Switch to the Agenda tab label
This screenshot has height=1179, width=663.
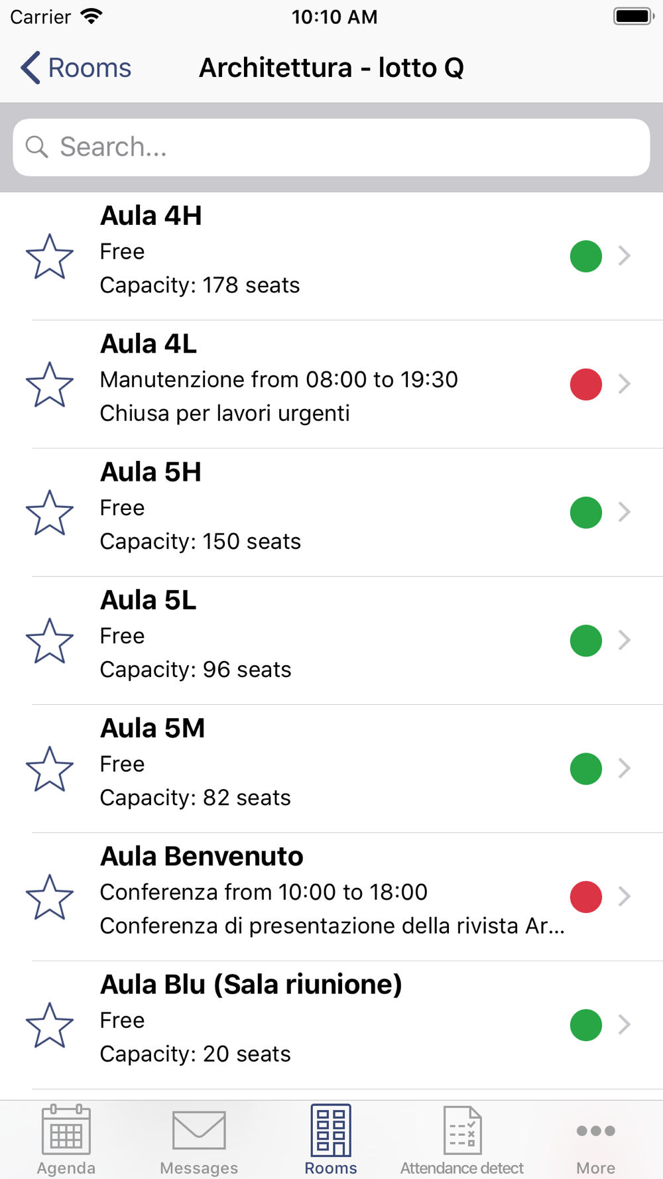tap(66, 1168)
